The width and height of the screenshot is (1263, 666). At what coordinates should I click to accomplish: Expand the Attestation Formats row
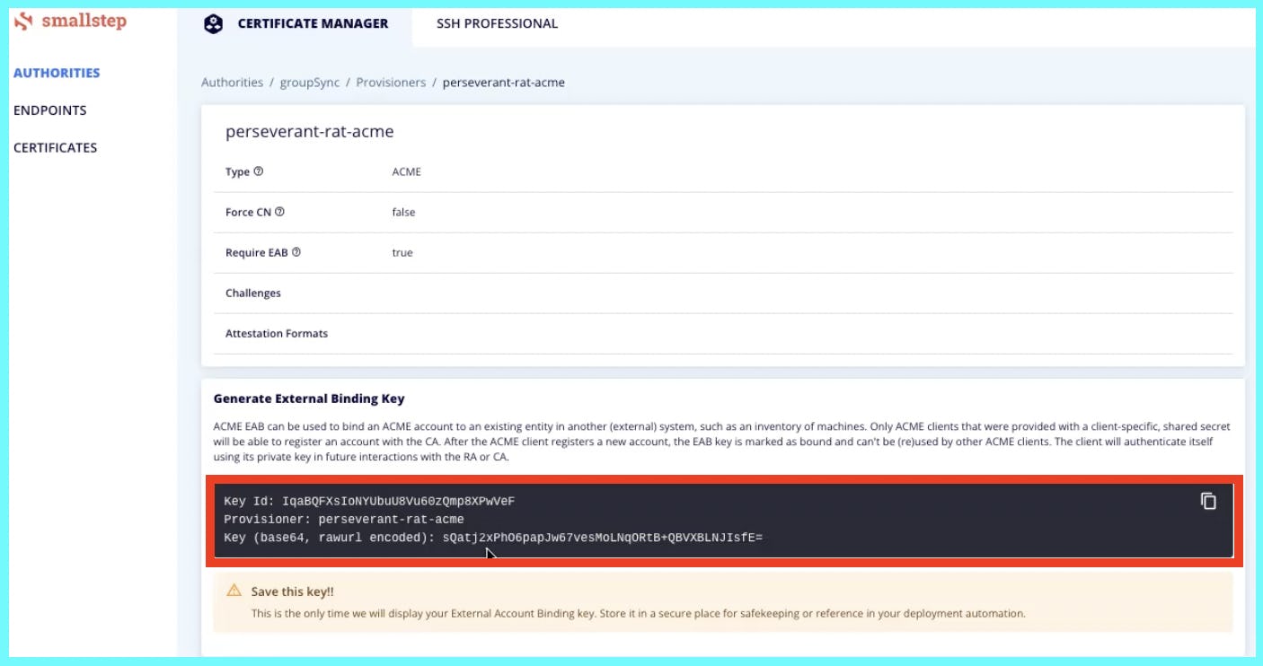coord(277,333)
